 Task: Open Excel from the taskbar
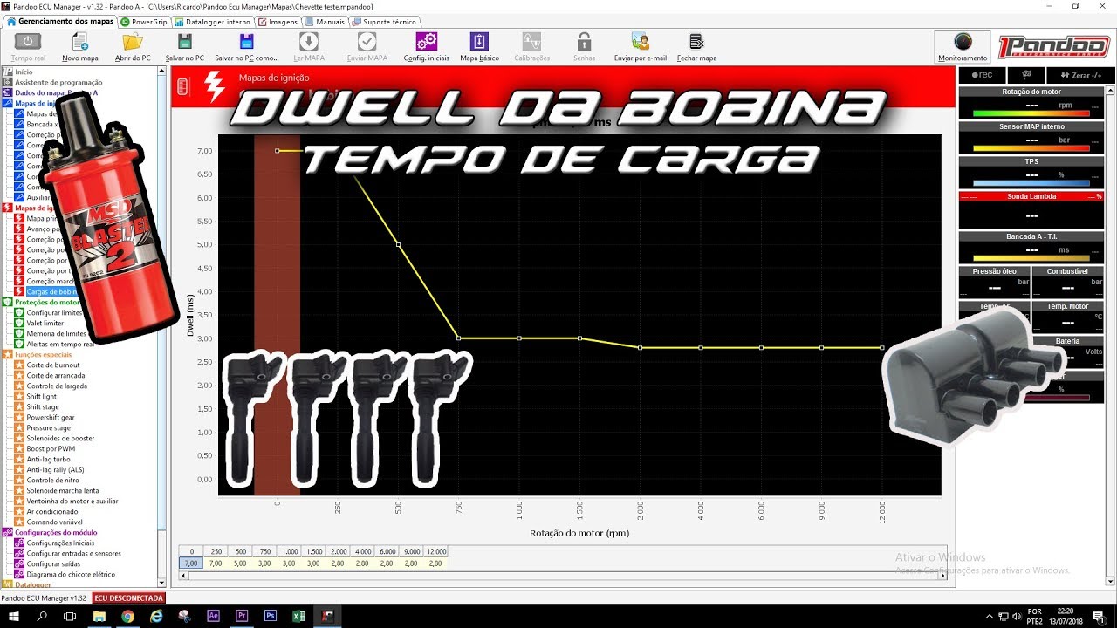[298, 616]
